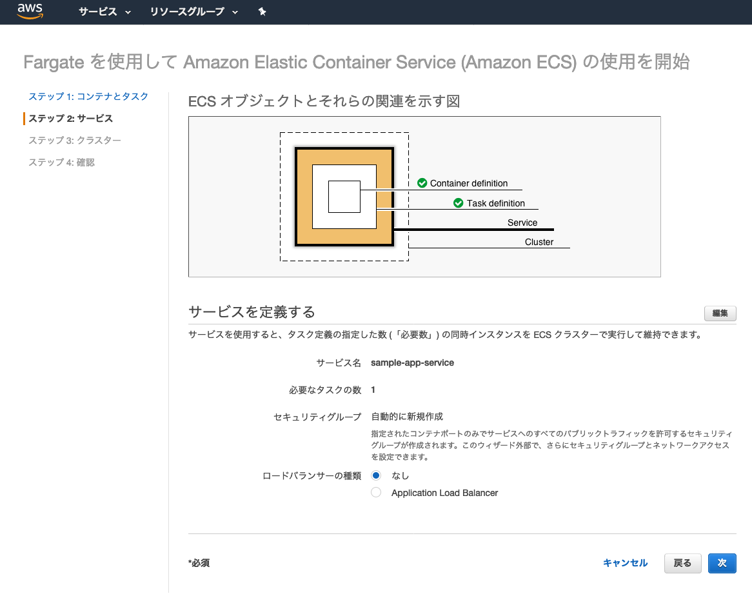Viewport: 752px width, 596px height.
Task: Click the pin icon in the navigation bar
Action: click(x=262, y=12)
